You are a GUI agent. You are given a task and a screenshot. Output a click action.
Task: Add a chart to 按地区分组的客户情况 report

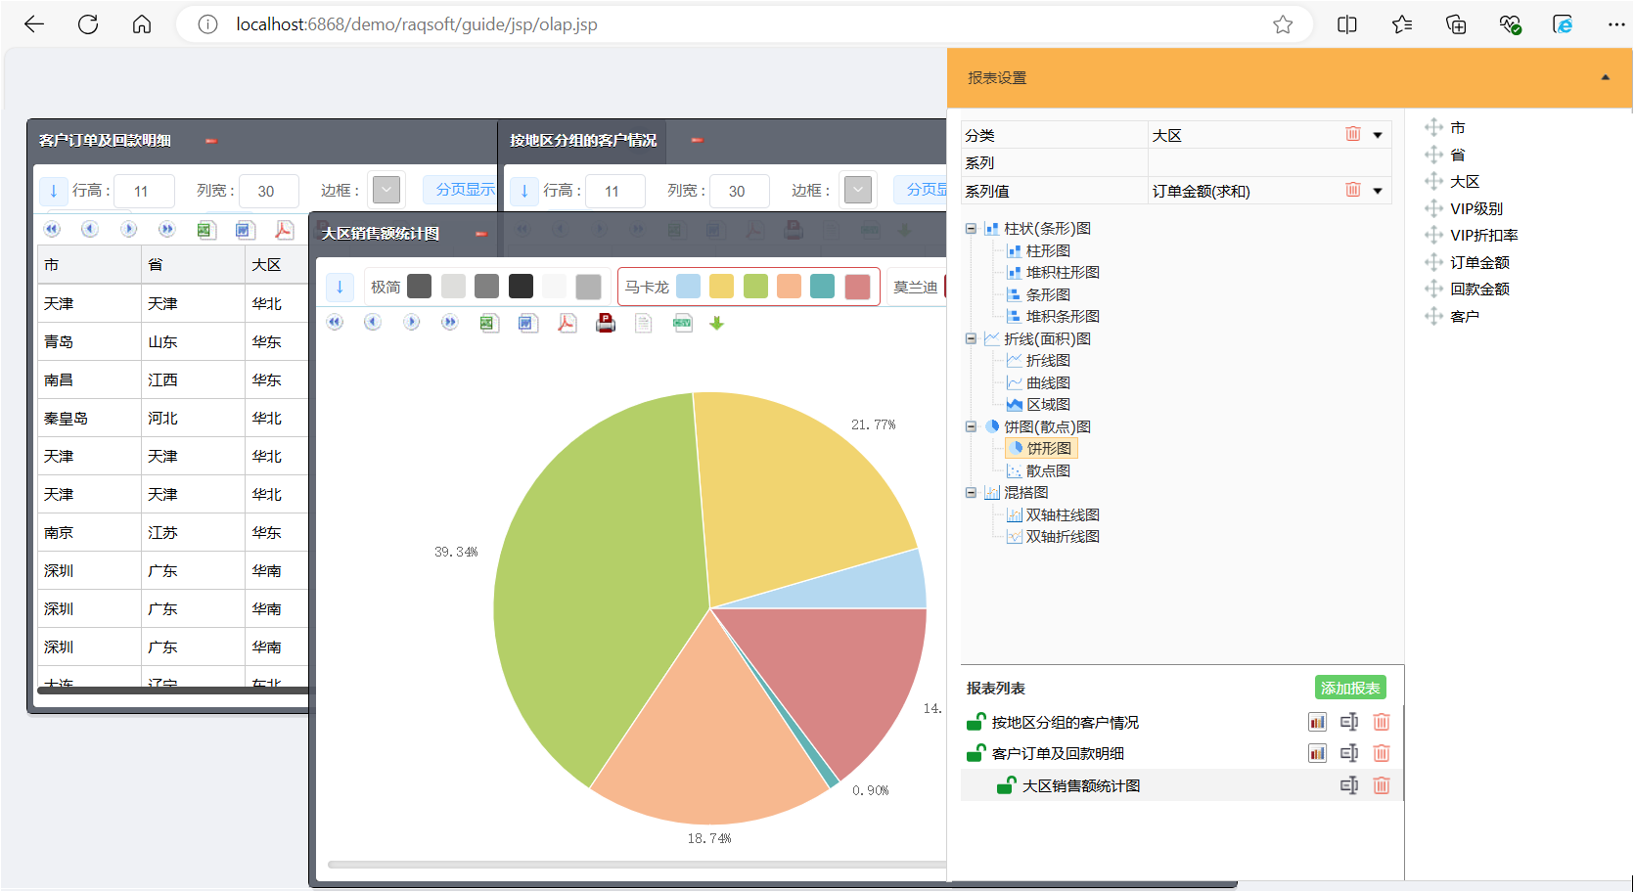pyautogui.click(x=1317, y=722)
